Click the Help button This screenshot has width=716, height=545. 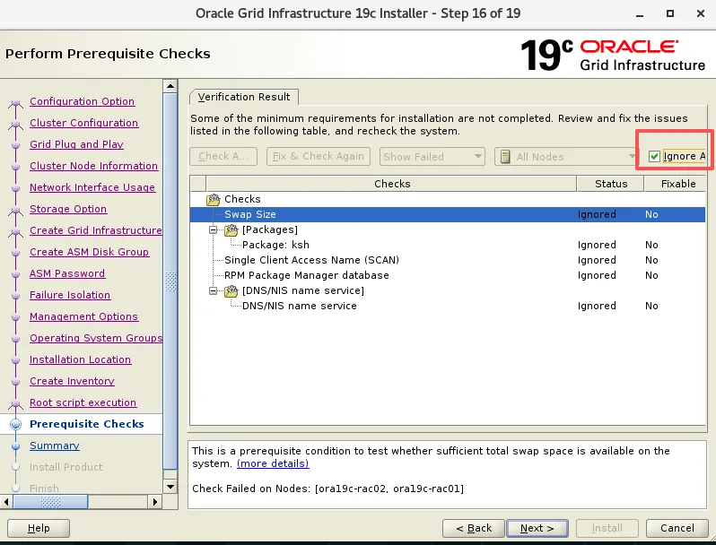pyautogui.click(x=39, y=528)
